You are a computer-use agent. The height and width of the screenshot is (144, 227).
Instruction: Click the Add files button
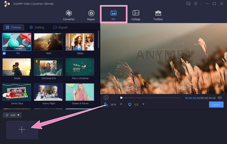coord(10,115)
